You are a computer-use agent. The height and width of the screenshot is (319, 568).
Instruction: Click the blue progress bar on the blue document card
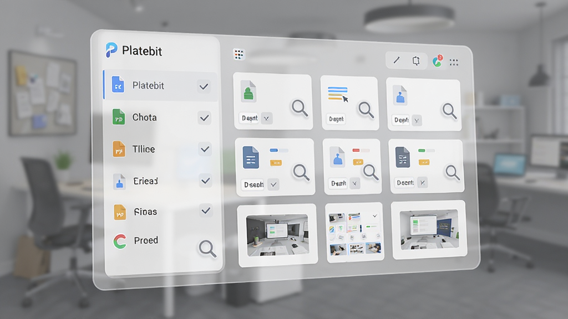click(x=278, y=150)
